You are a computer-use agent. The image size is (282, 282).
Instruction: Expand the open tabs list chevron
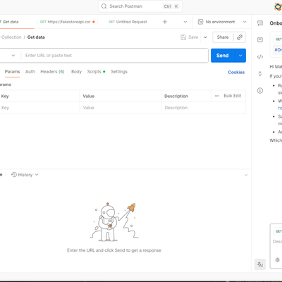[185, 22]
